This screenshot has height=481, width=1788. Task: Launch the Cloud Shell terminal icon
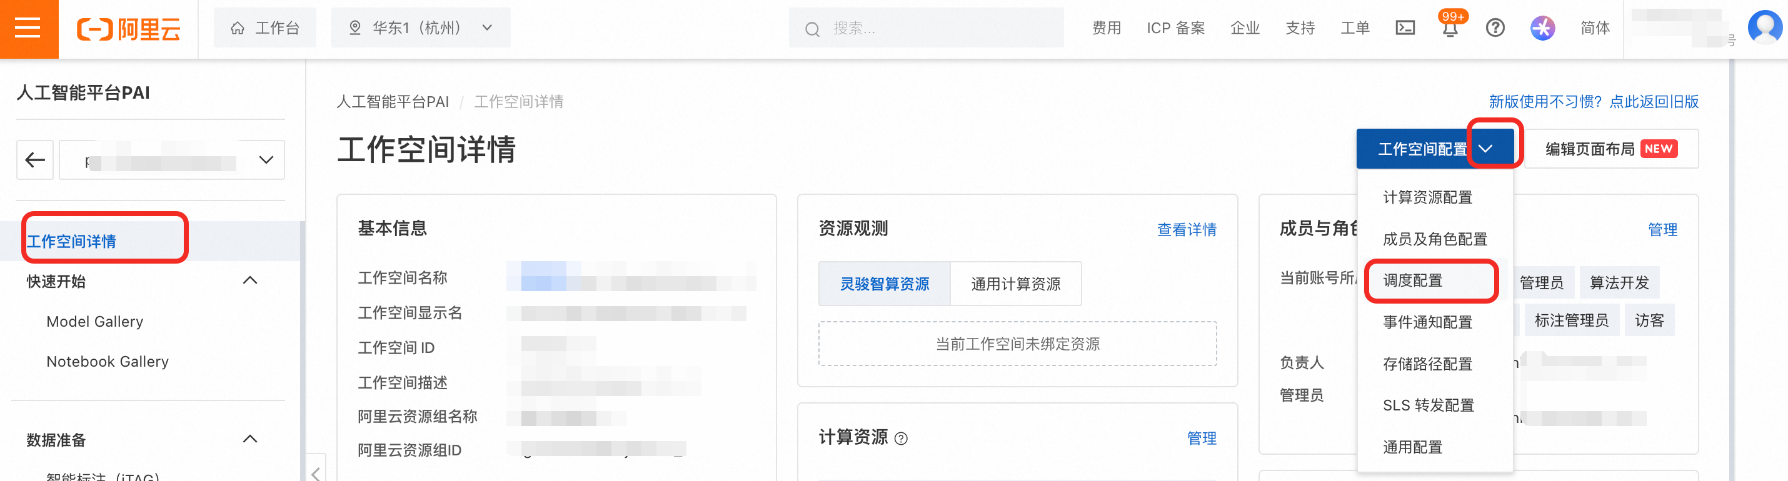[x=1405, y=28]
